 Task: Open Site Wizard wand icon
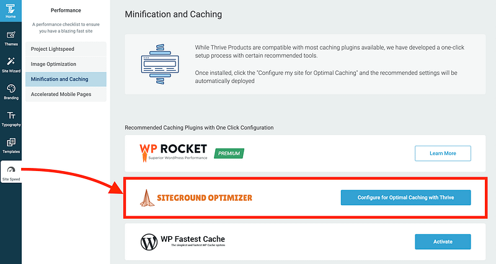click(11, 64)
